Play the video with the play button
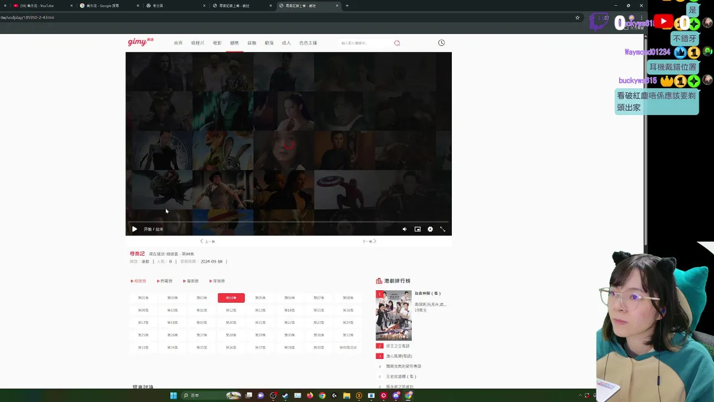 point(134,229)
